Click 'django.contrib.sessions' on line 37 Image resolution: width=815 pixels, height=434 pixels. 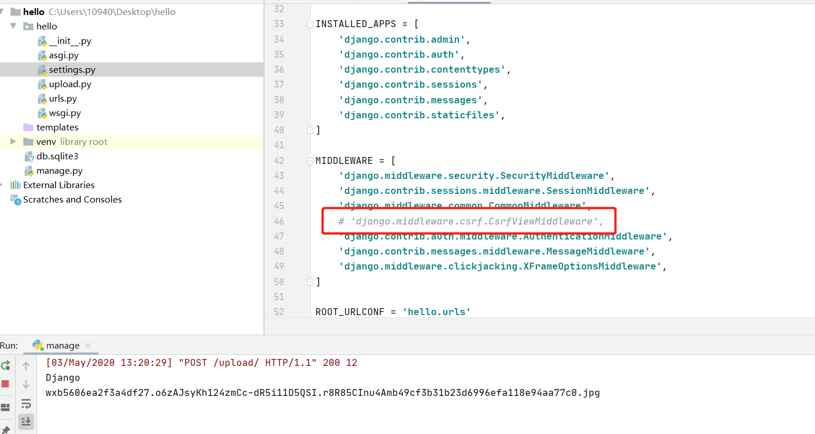click(x=410, y=84)
